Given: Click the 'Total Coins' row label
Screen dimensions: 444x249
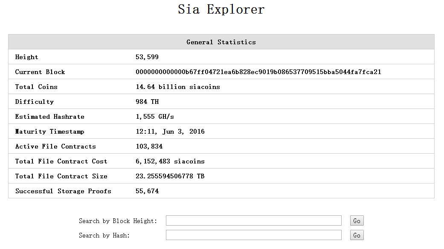Looking at the screenshot, I should pyautogui.click(x=36, y=87).
